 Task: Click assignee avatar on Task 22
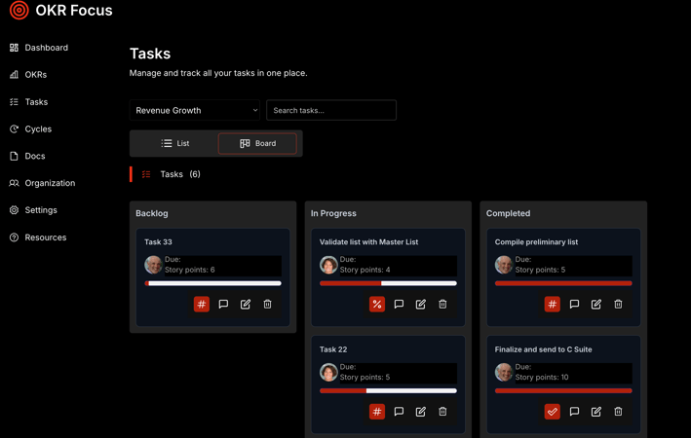pyautogui.click(x=328, y=372)
